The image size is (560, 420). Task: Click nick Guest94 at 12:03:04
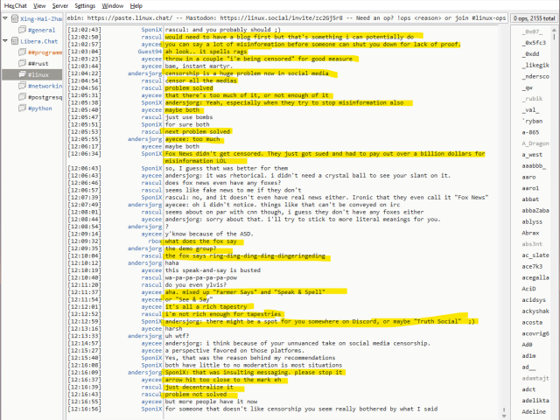coord(150,52)
